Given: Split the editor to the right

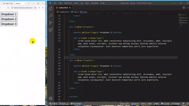Looking at the screenshot, I should click(x=184, y=8).
